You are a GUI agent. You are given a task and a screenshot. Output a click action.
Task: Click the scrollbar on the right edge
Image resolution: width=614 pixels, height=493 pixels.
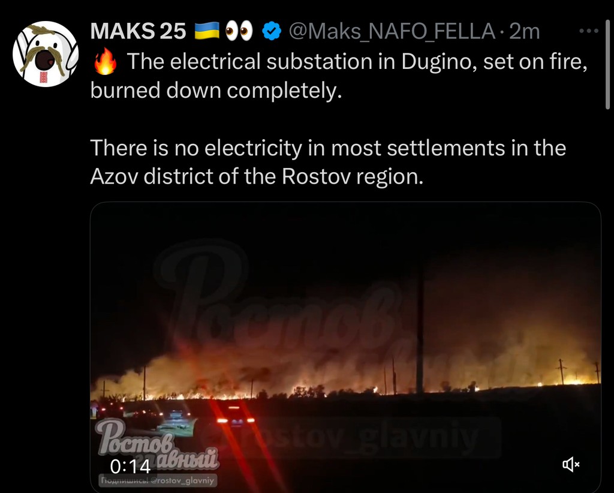(608, 65)
